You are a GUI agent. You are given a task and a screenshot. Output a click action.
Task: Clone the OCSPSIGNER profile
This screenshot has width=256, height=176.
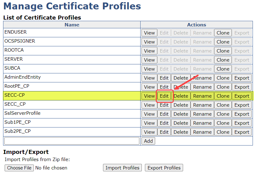(223, 42)
